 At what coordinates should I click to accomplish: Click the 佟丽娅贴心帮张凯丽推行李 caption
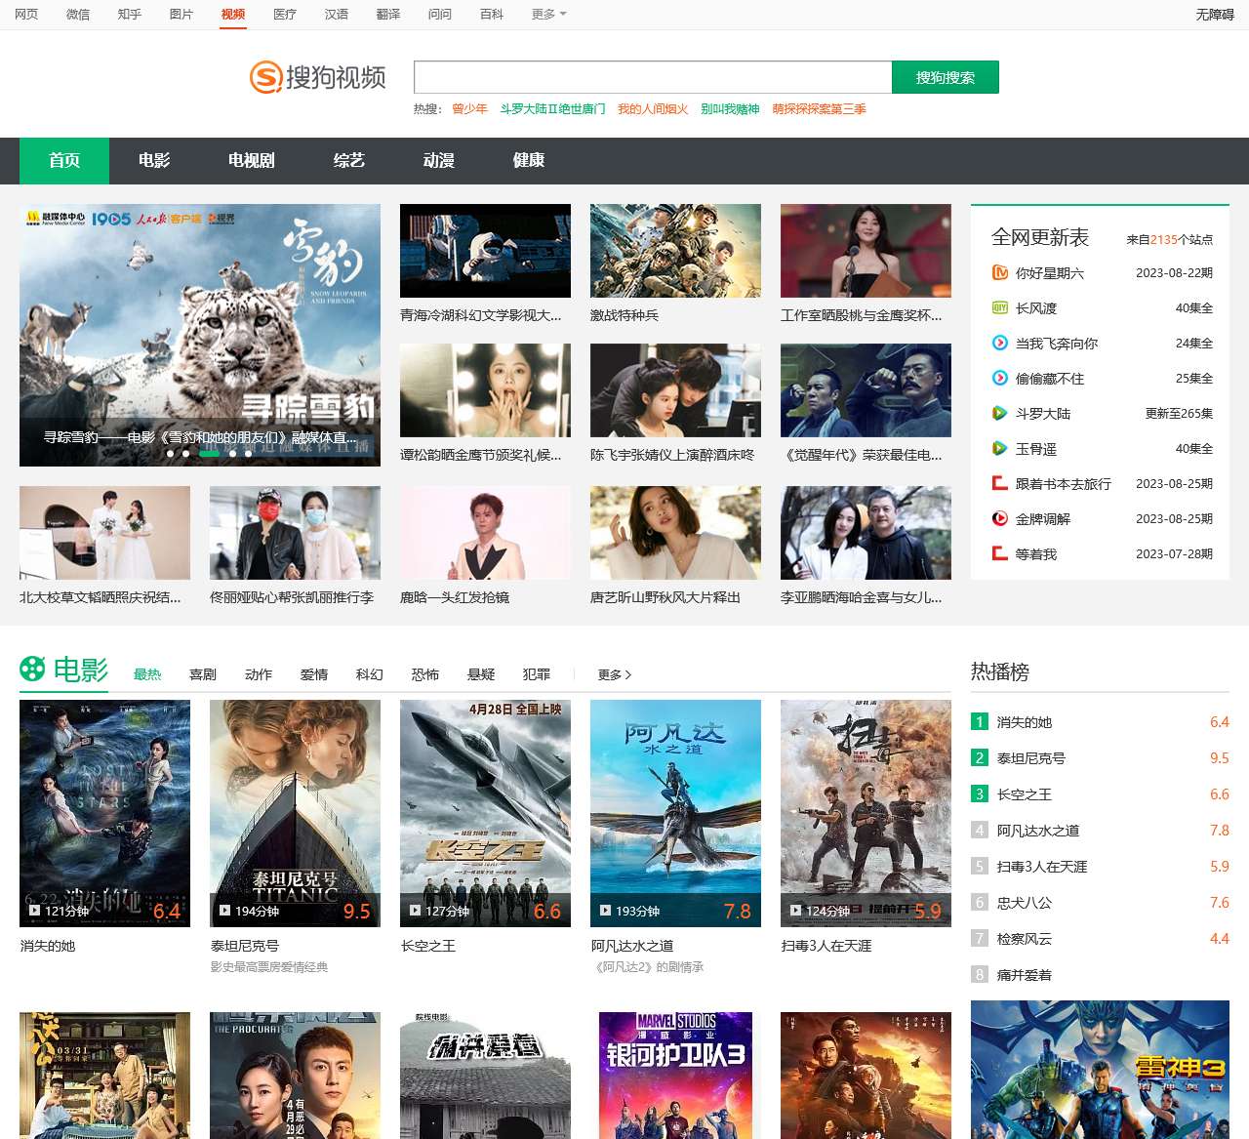292,597
